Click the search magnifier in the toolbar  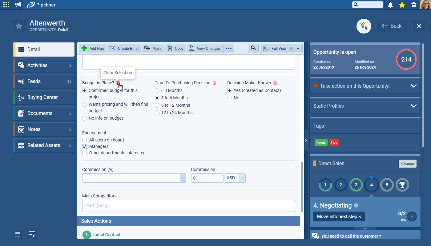[253, 48]
